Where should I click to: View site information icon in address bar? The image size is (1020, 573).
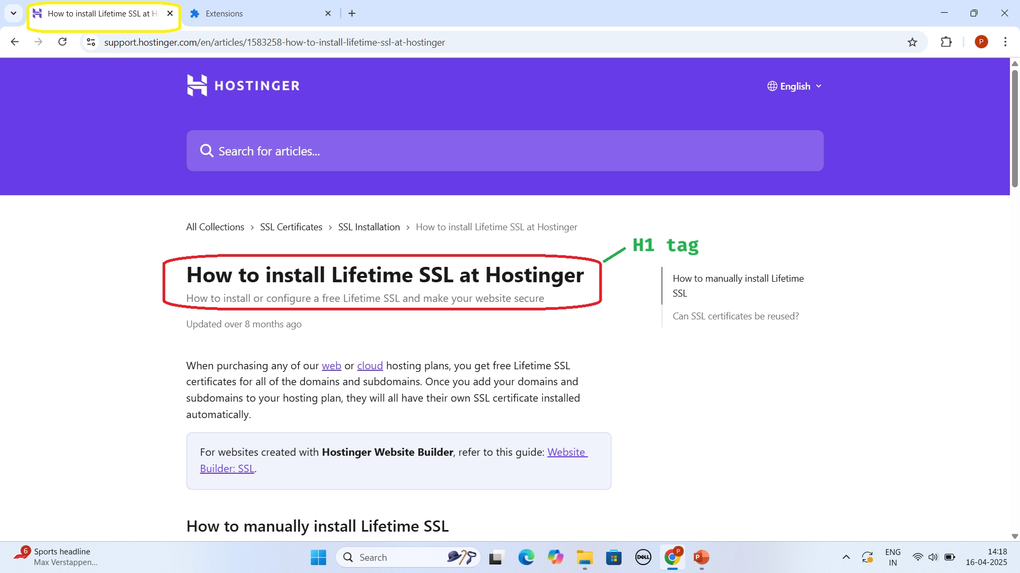91,42
